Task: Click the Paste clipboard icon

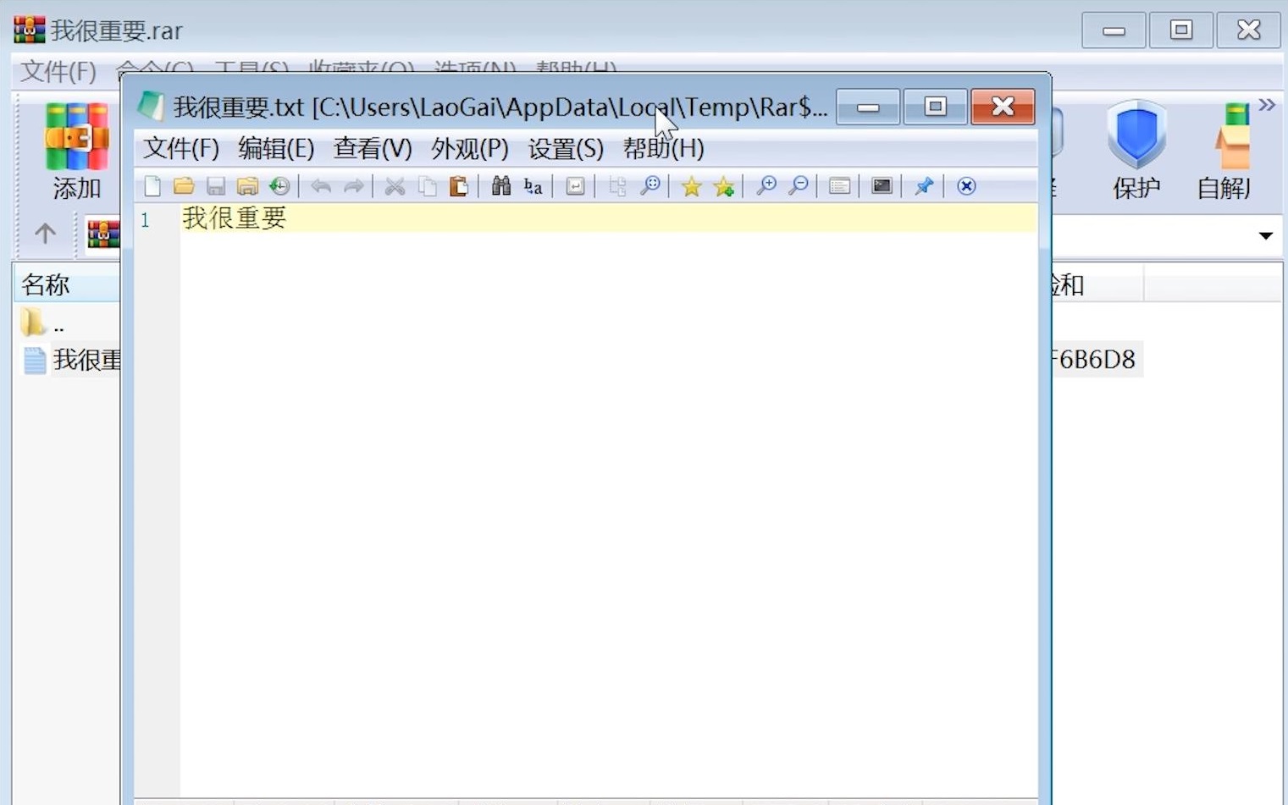Action: (x=459, y=186)
